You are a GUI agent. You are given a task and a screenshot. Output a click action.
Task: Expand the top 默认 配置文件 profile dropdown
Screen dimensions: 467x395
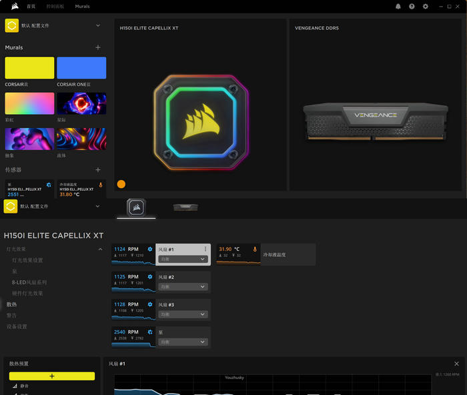[x=98, y=25]
